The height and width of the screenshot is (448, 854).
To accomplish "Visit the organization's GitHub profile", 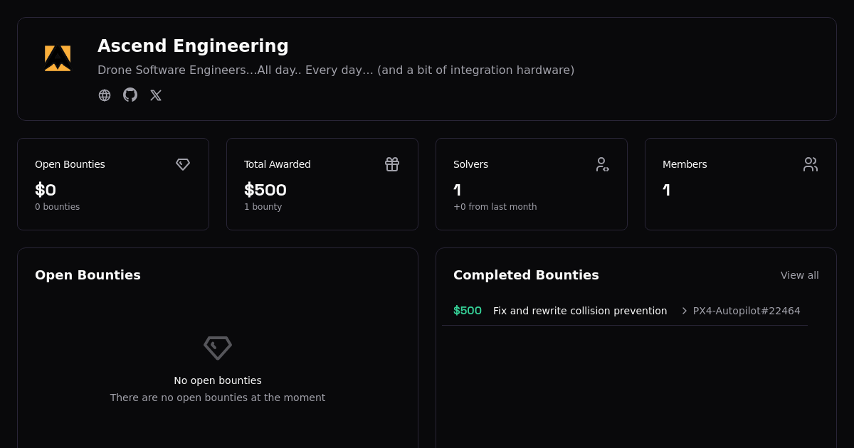I will click(130, 95).
